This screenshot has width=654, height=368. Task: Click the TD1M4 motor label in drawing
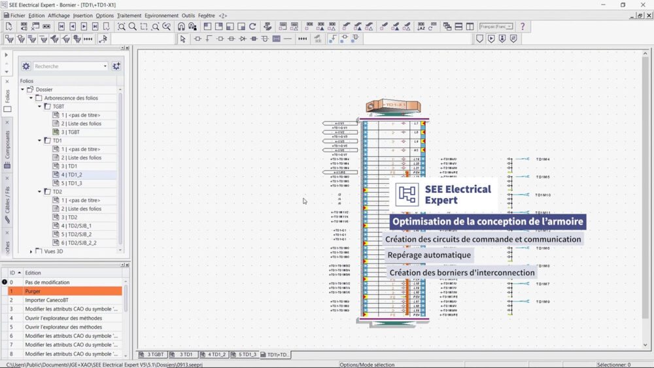tap(543, 159)
